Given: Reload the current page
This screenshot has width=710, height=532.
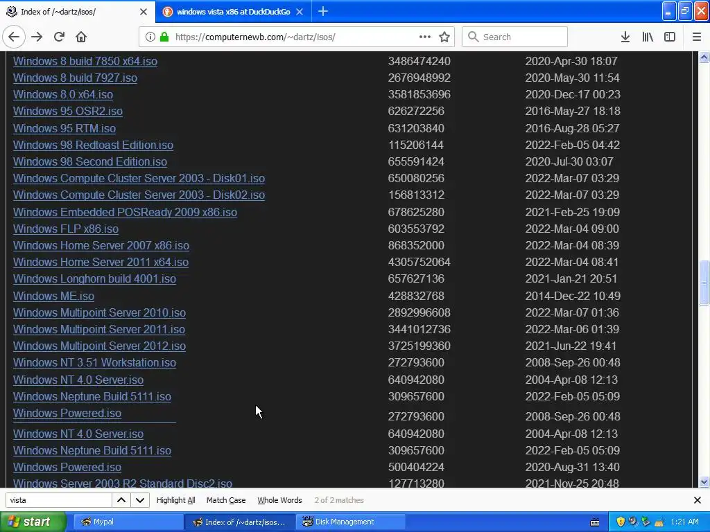Looking at the screenshot, I should coord(59,37).
